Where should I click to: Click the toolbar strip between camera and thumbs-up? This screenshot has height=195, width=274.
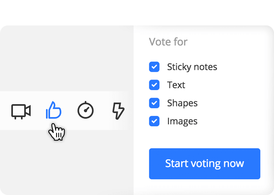pyautogui.click(x=38, y=111)
